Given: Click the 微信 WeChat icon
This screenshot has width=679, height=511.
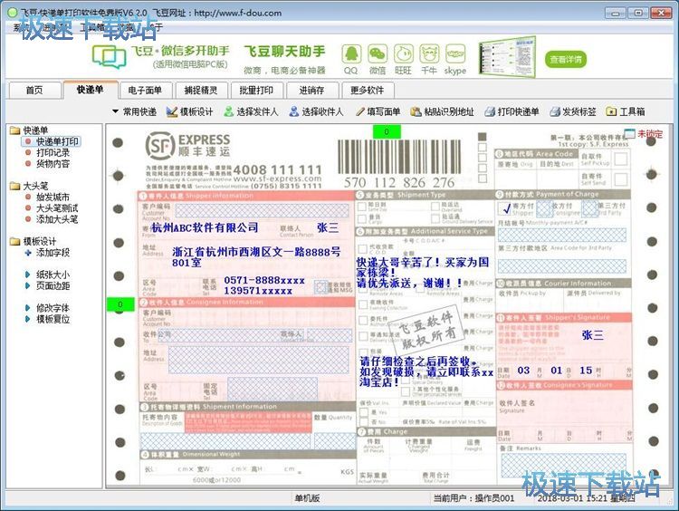Looking at the screenshot, I should (x=378, y=54).
